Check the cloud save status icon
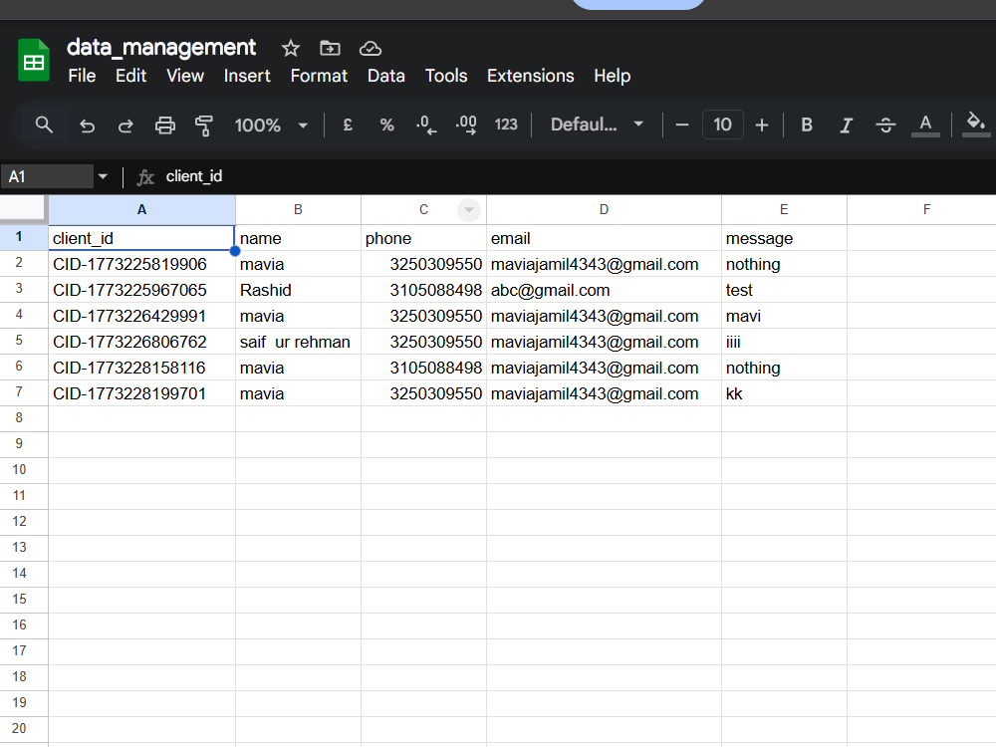This screenshot has width=996, height=747. [x=371, y=48]
